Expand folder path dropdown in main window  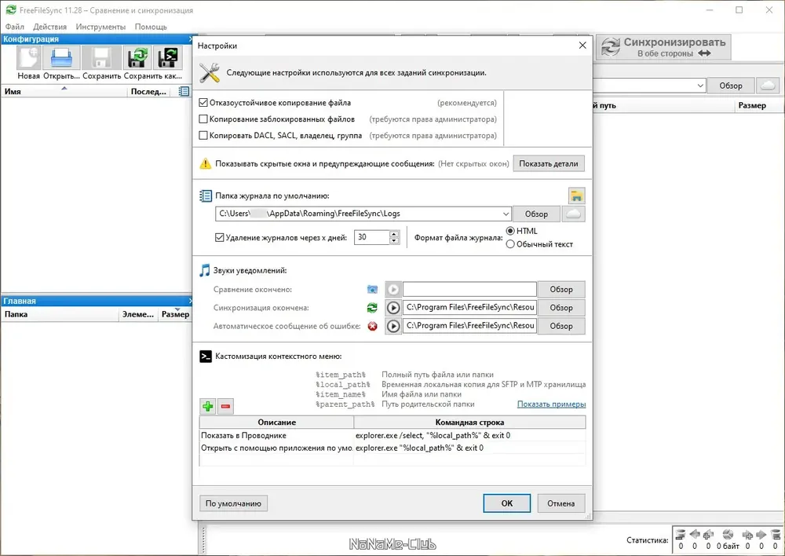click(700, 86)
